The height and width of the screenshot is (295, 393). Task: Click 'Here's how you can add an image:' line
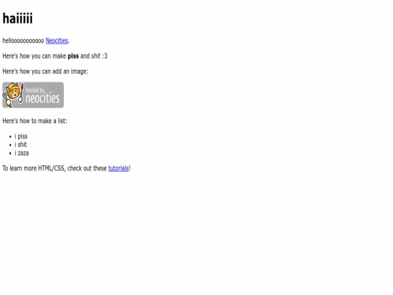click(45, 71)
